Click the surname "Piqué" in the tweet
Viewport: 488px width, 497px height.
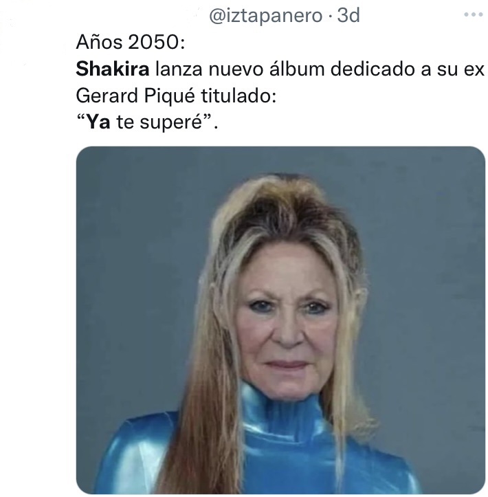(169, 96)
